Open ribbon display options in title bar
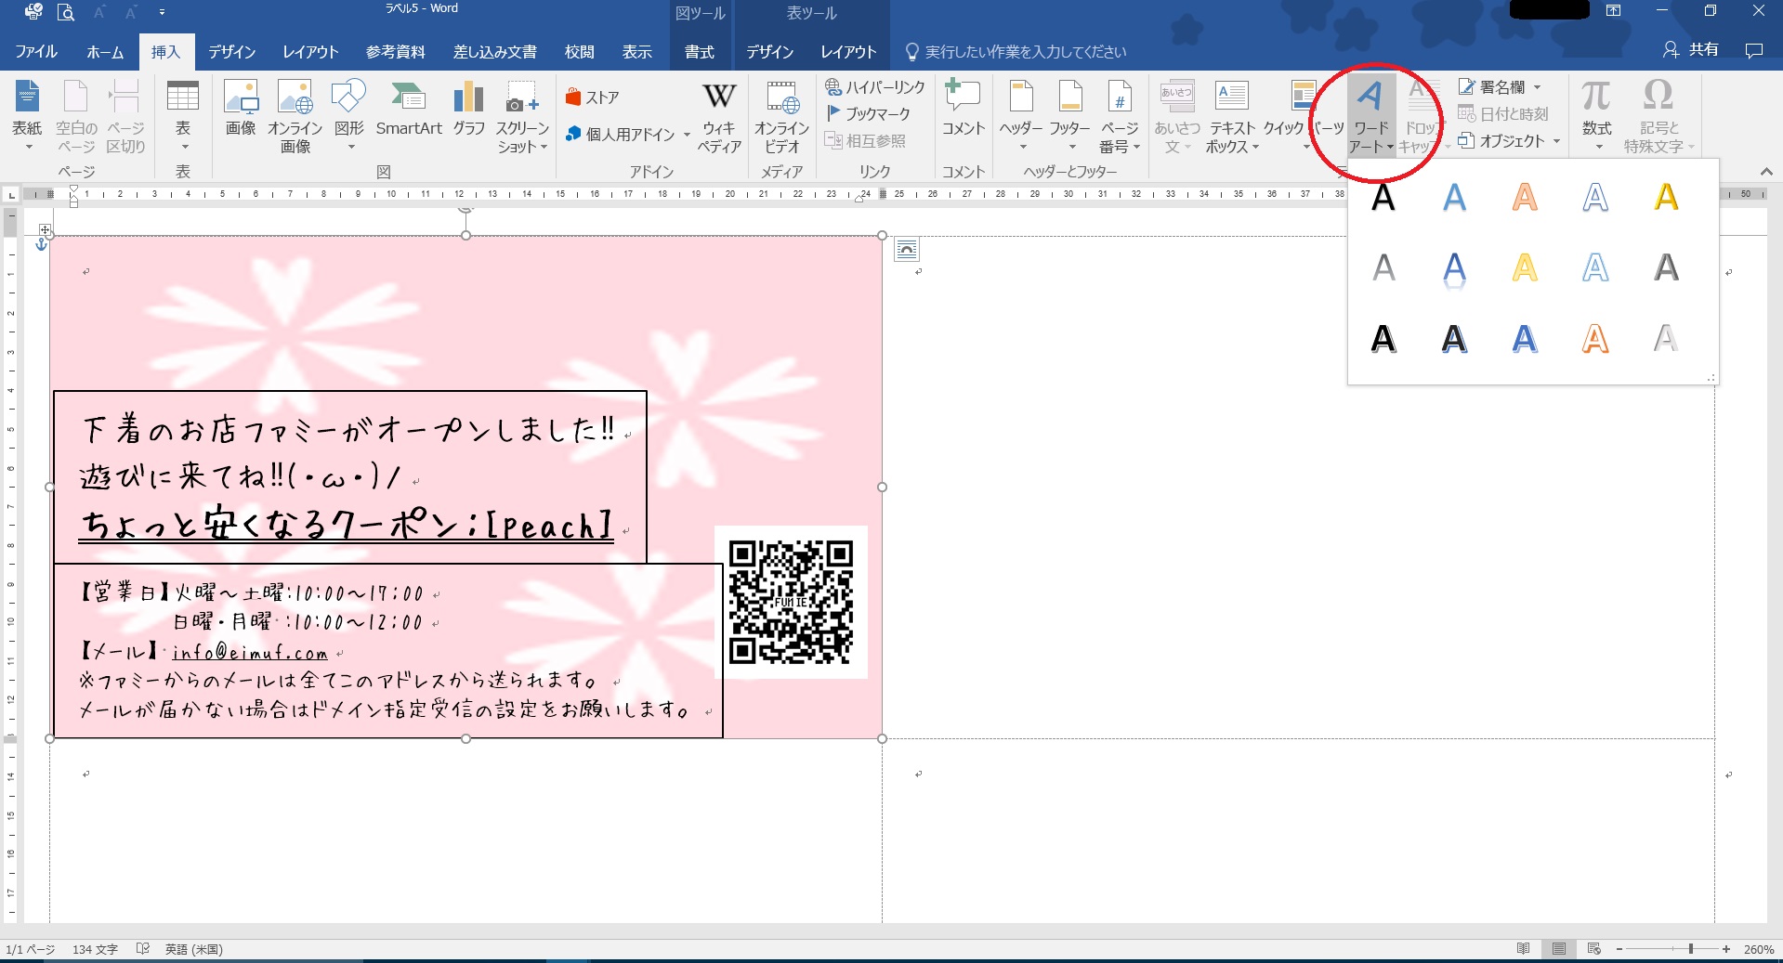 coord(1614,11)
